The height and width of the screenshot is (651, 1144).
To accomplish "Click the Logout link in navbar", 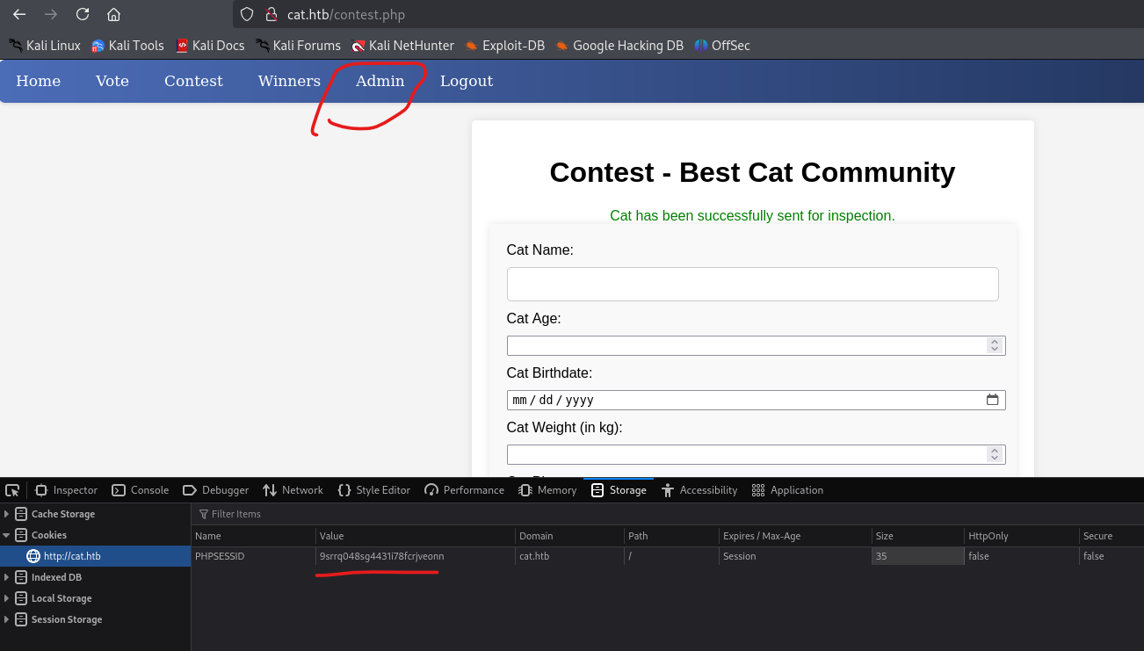I will pos(466,81).
